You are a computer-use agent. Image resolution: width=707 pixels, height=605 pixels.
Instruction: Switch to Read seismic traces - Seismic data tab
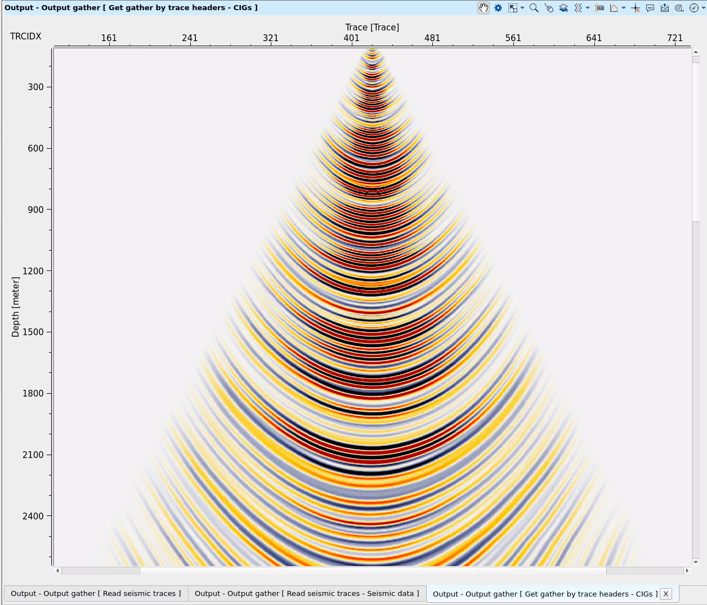click(307, 594)
